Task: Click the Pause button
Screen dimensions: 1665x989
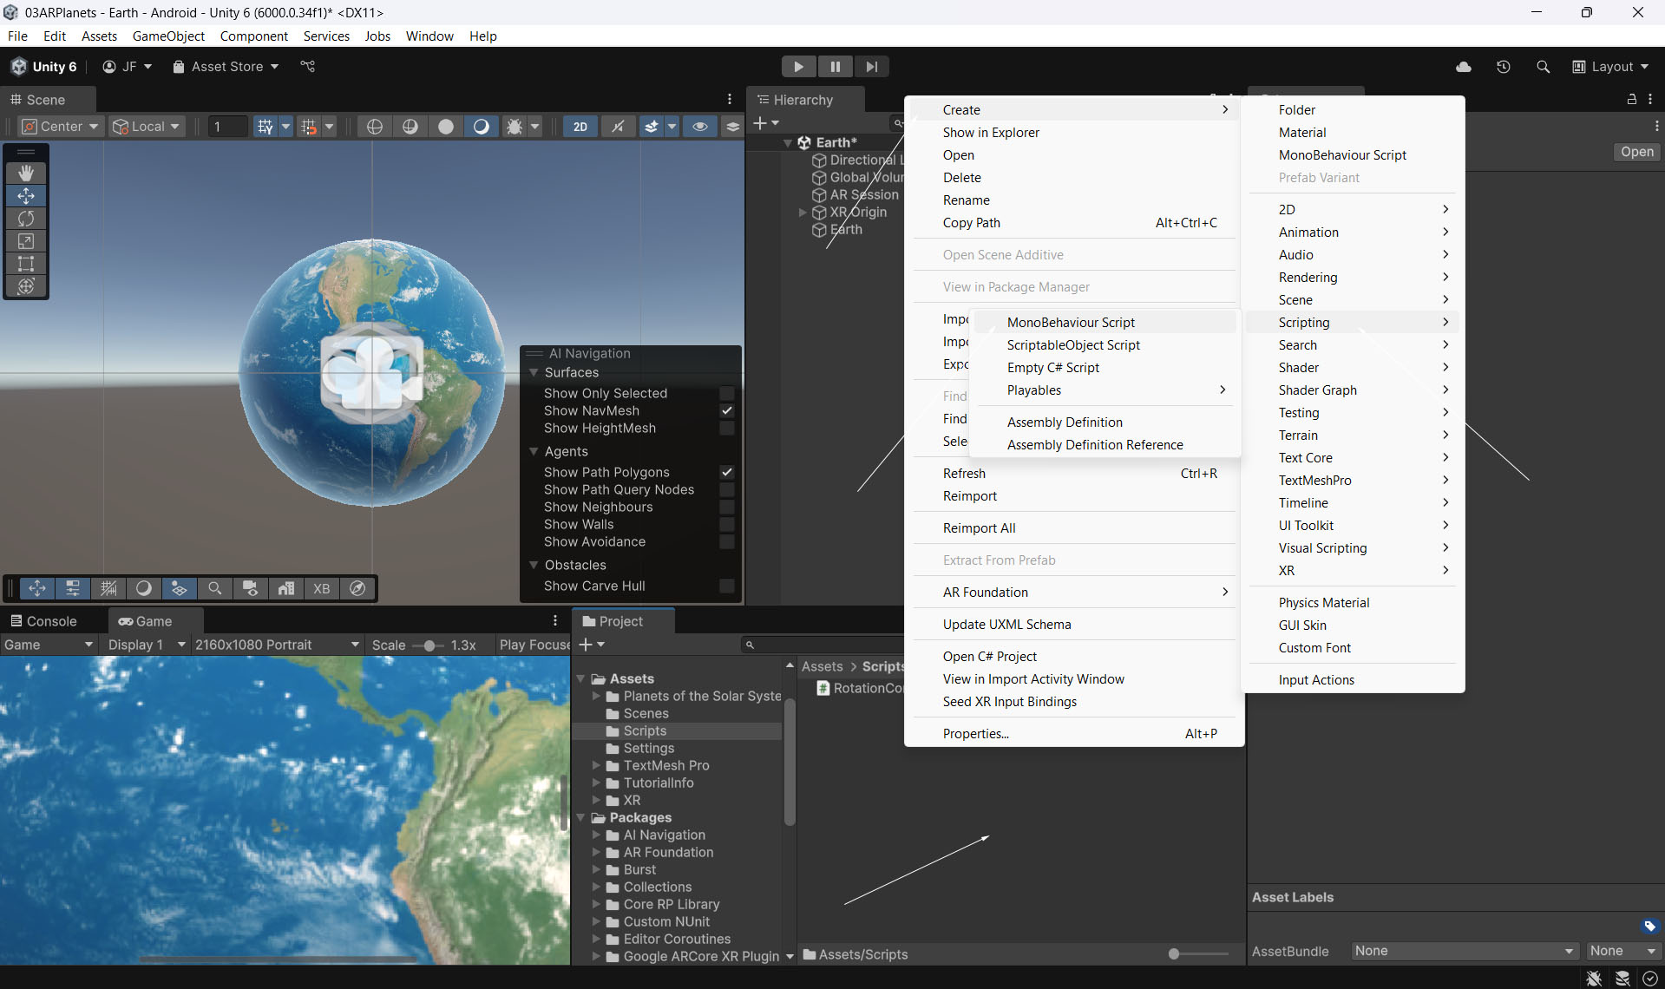Action: pos(835,67)
